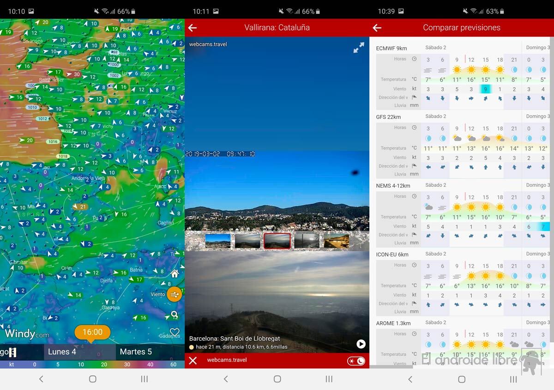Tap the webcams.travel watermark at top of webcam

pos(208,44)
